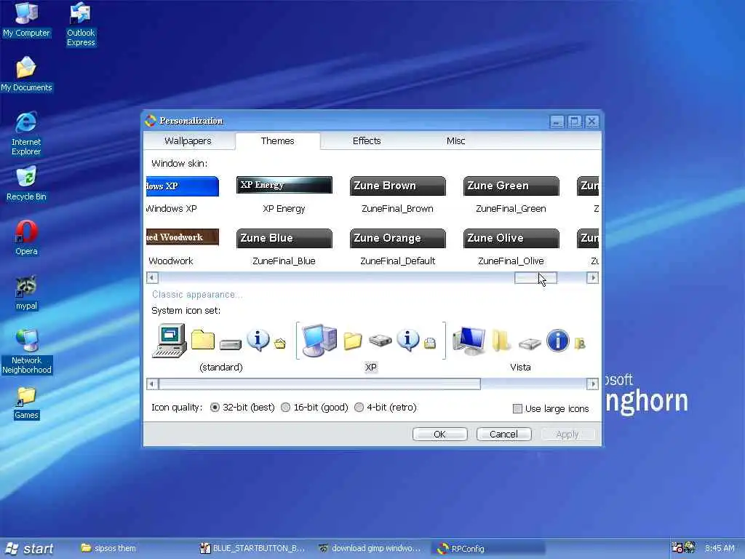Select 4-bit (retro) icon quality

[x=359, y=408]
